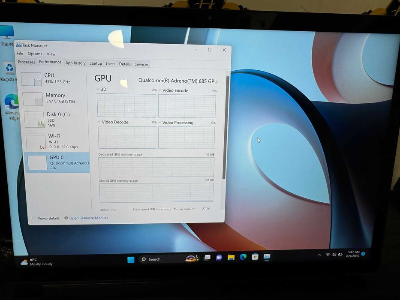This screenshot has height=300, width=400.
Task: Open Microsoft Store from the taskbar
Action: 255,256
